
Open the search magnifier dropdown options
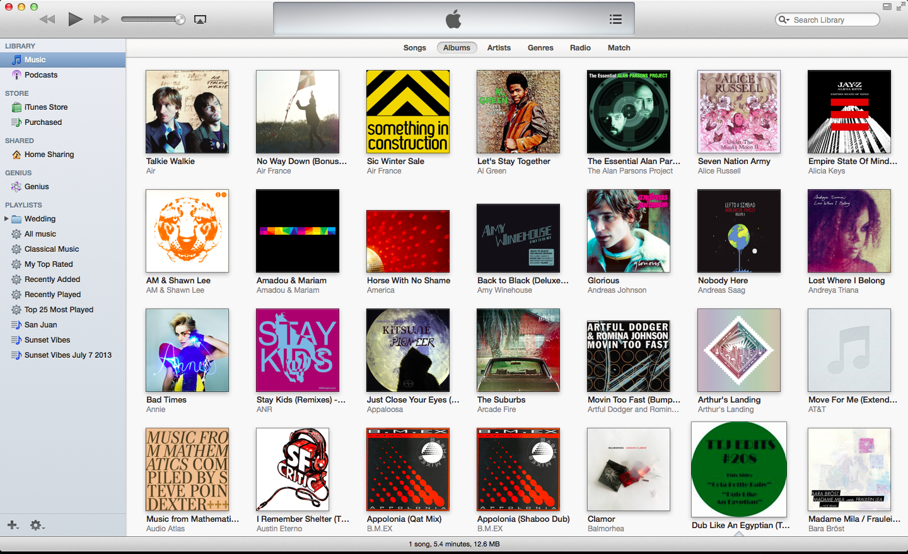click(784, 20)
